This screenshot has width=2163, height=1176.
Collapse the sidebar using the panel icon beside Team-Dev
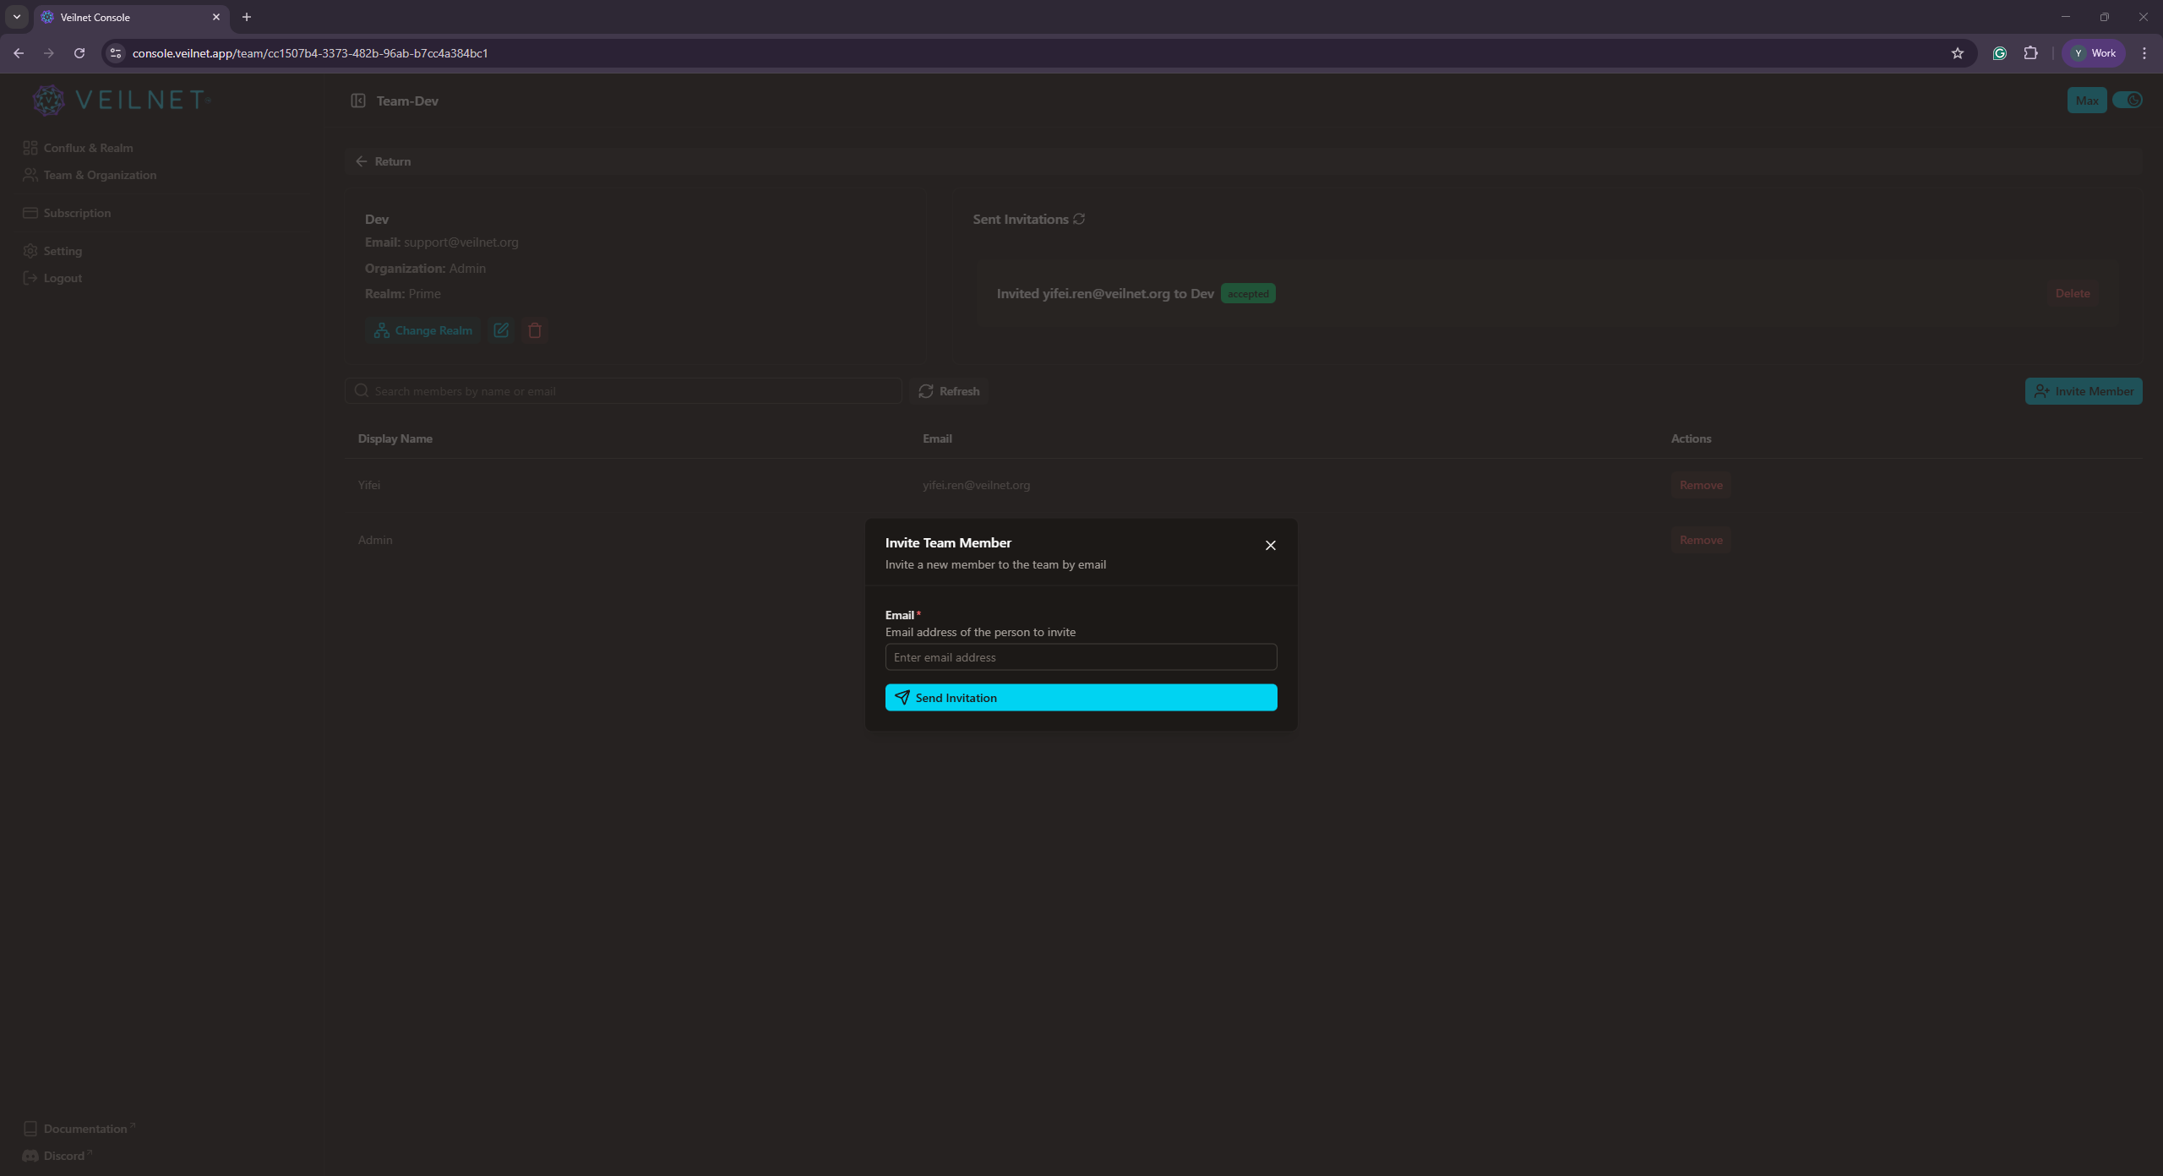[358, 101]
